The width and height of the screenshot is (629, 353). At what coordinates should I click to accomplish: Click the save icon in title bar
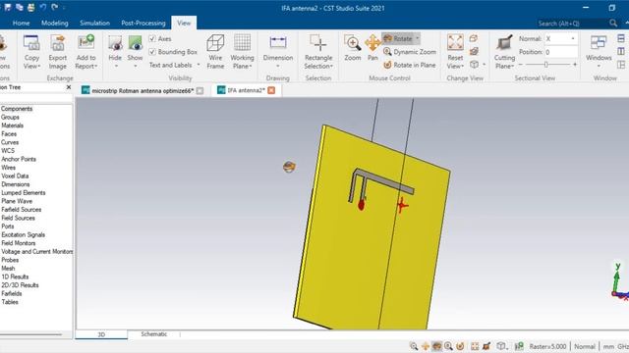[8, 7]
